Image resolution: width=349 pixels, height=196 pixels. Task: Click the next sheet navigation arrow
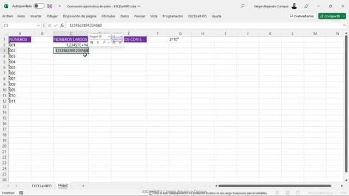tap(16, 186)
